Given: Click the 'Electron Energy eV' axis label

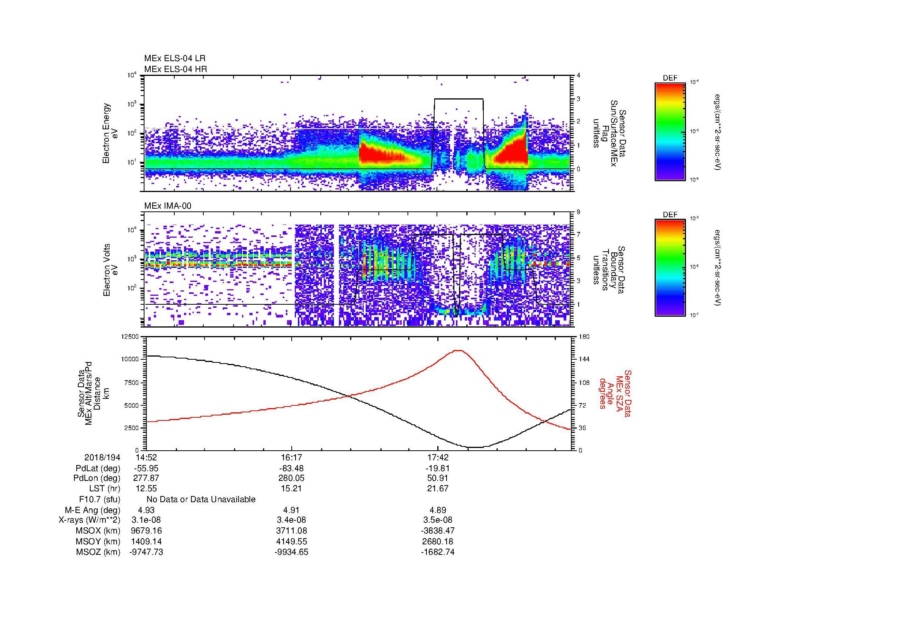Looking at the screenshot, I should [x=110, y=133].
